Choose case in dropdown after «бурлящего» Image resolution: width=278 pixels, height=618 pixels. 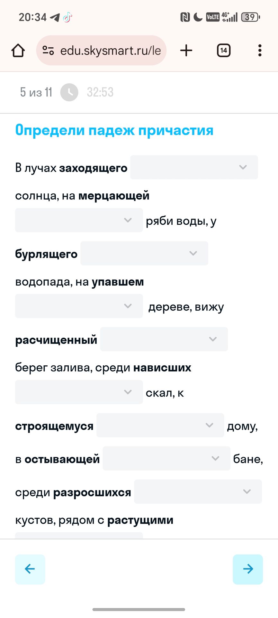(144, 253)
